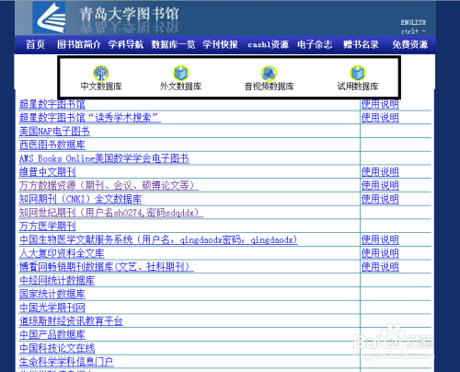Open 超星数字图书馆 link
The height and width of the screenshot is (372, 460).
coord(52,104)
